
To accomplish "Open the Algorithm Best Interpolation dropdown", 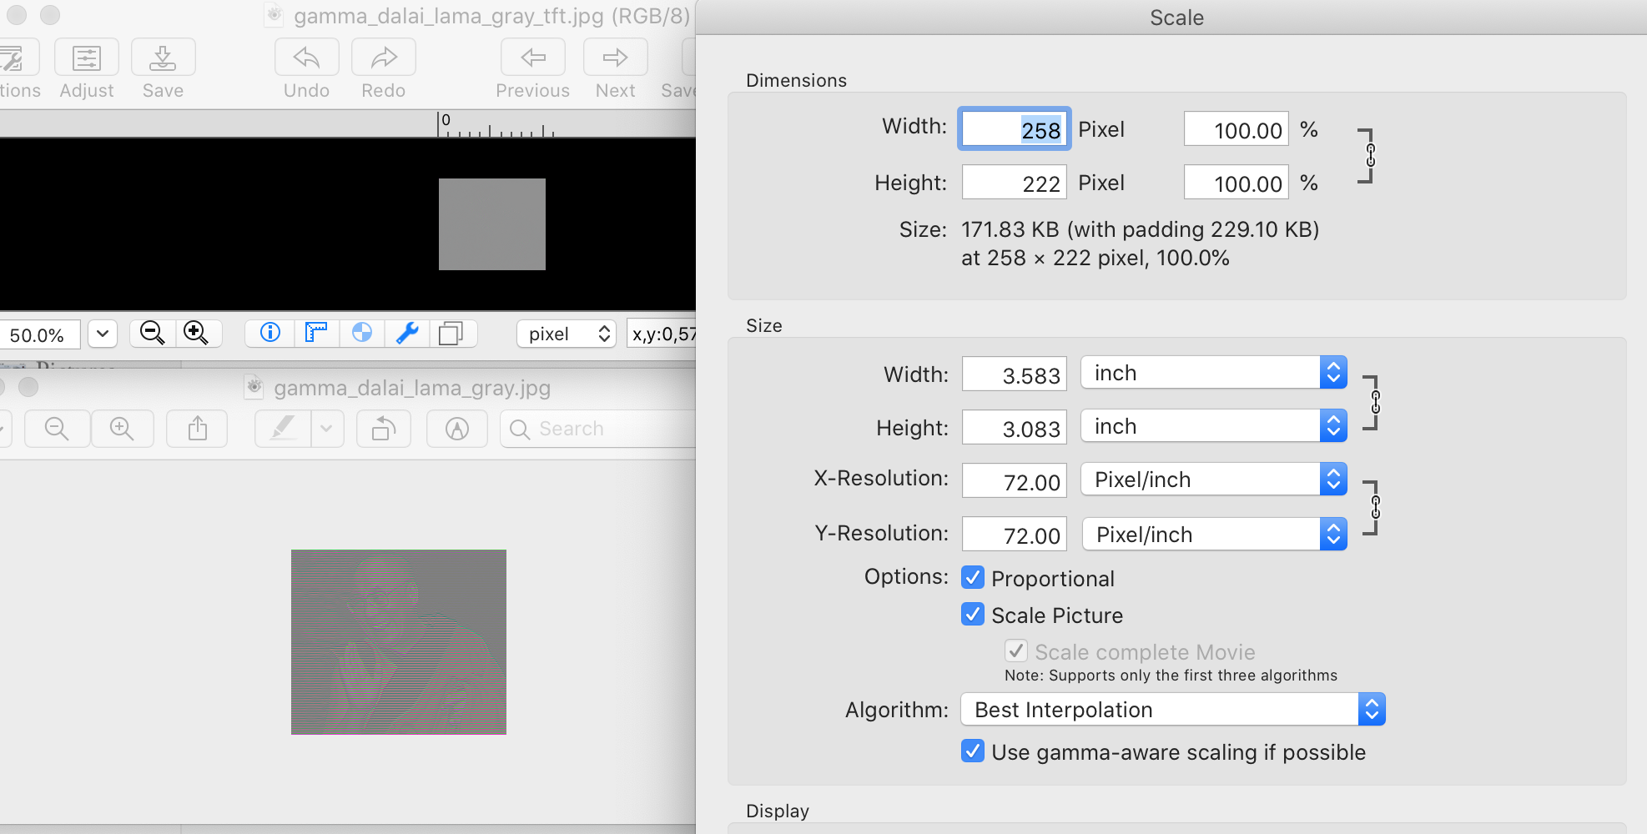I will pyautogui.click(x=1173, y=710).
